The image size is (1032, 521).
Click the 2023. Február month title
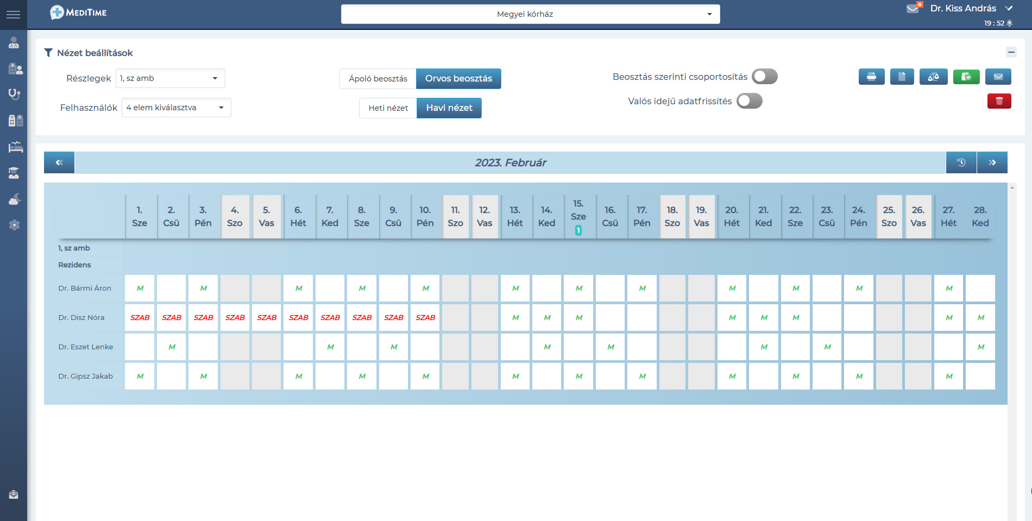pyautogui.click(x=511, y=162)
